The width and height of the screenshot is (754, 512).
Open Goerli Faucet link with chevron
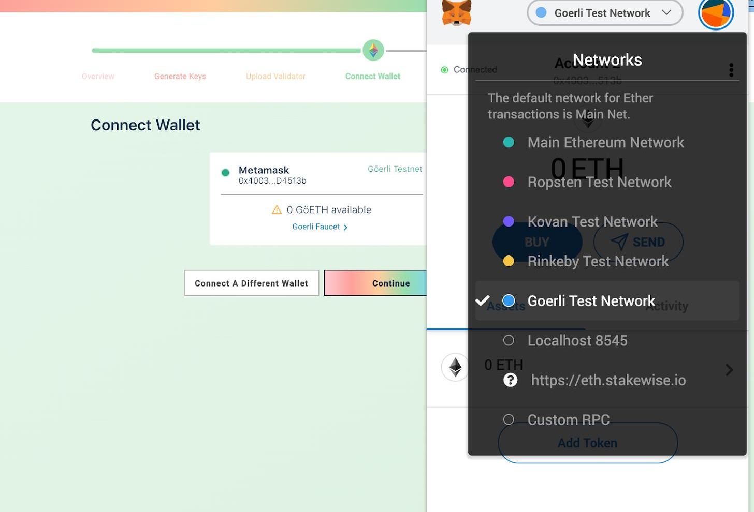click(x=320, y=227)
